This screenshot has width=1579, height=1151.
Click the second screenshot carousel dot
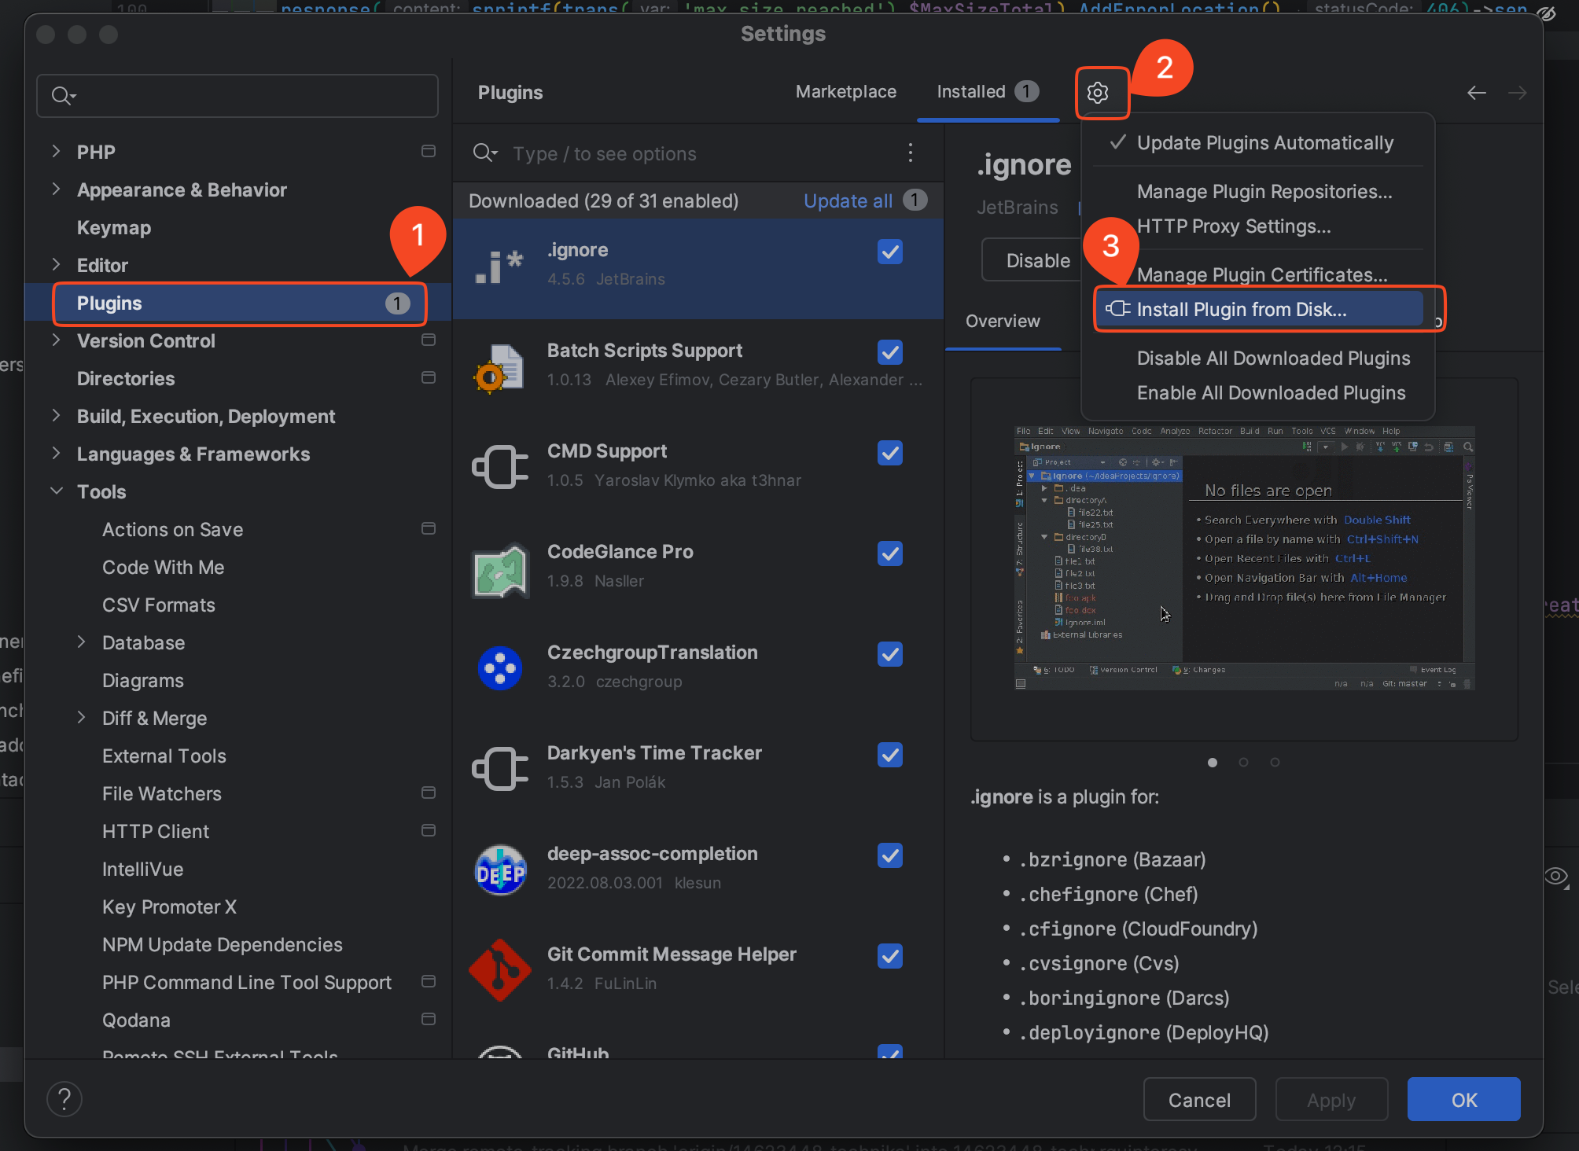pyautogui.click(x=1243, y=762)
